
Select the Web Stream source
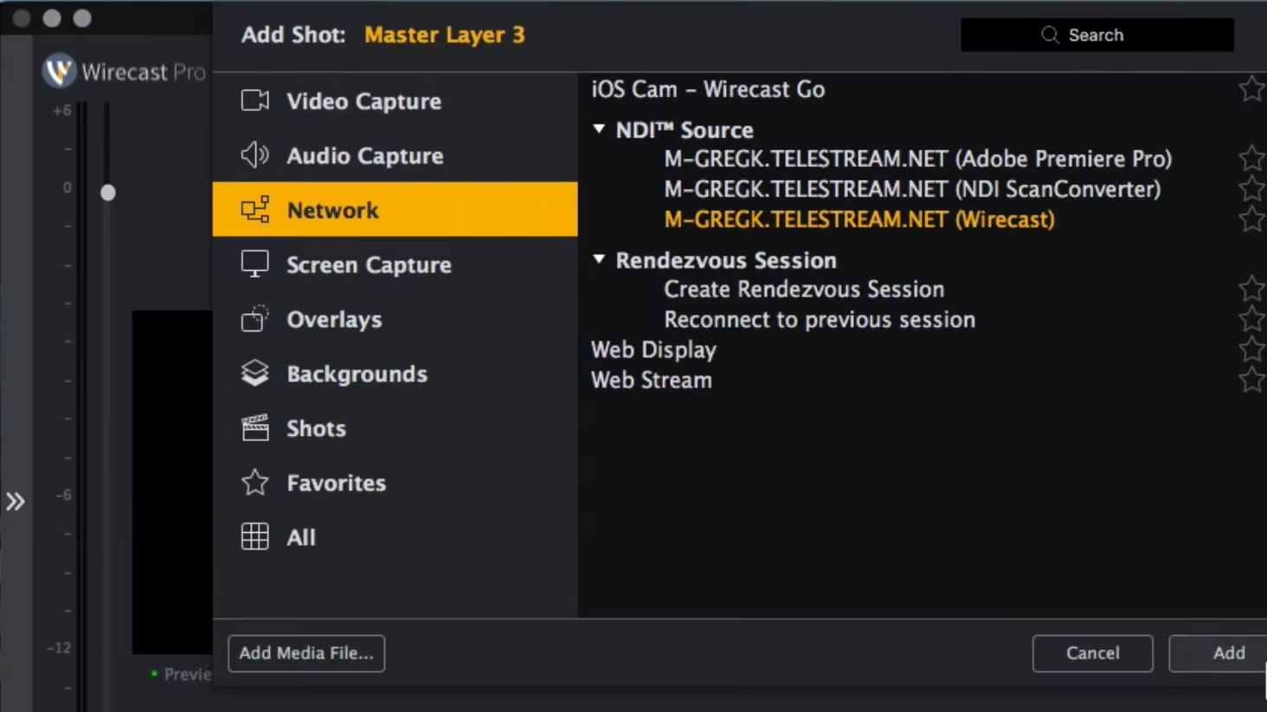[652, 380]
